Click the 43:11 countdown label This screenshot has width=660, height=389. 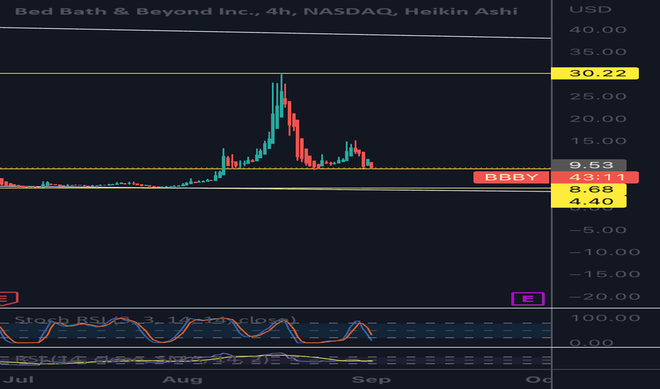(x=594, y=177)
